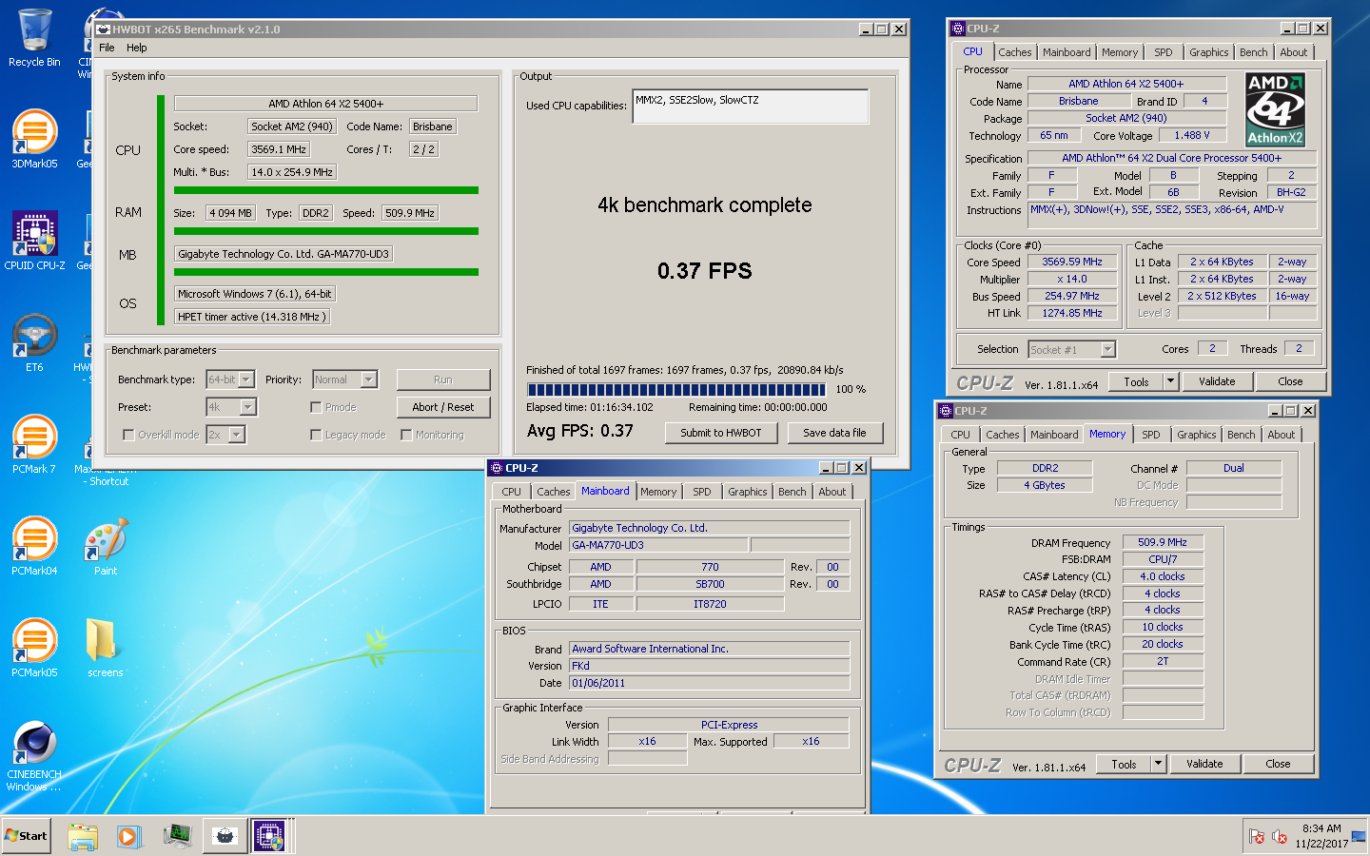Launch the Paint desktop shortcut
The height and width of the screenshot is (856, 1370).
106,547
